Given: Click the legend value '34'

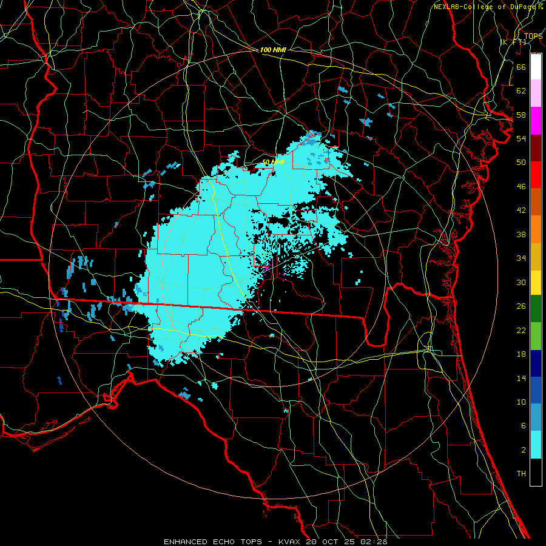Looking at the screenshot, I should click(521, 258).
